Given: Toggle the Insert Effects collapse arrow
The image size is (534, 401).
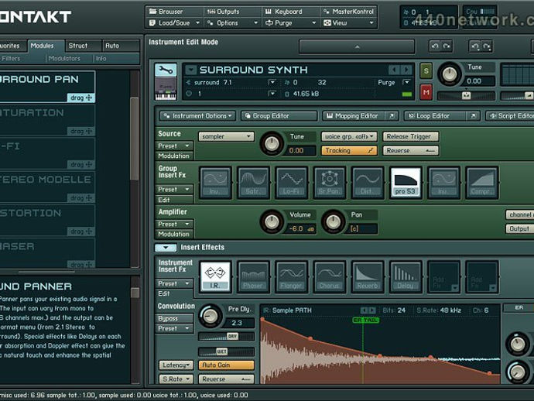Looking at the screenshot, I should pyautogui.click(x=166, y=248).
